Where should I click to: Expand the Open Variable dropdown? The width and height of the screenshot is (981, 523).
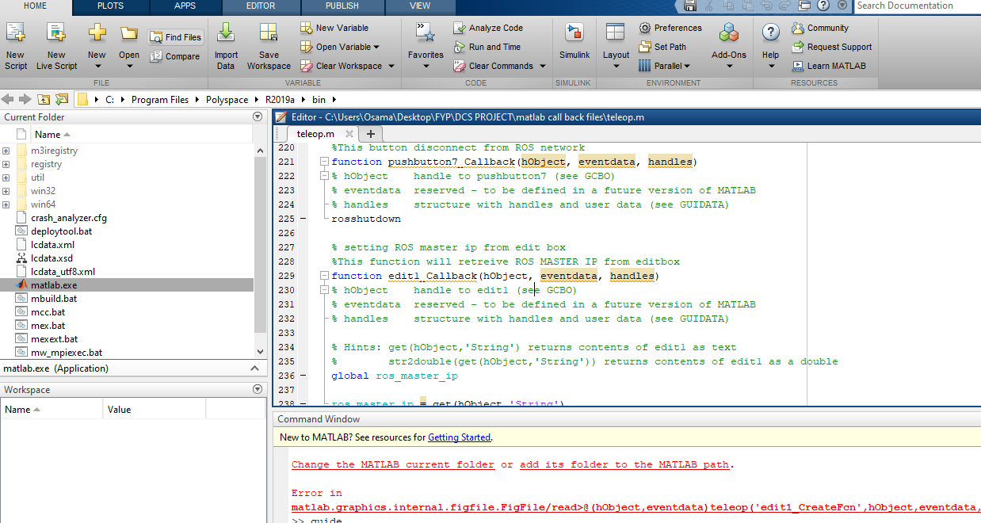(x=376, y=48)
